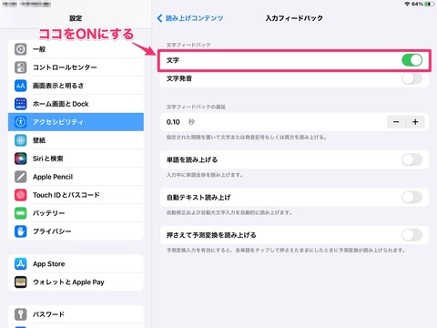This screenshot has width=437, height=328.
Task: Click the Apple Pencil icon
Action: tap(21, 177)
